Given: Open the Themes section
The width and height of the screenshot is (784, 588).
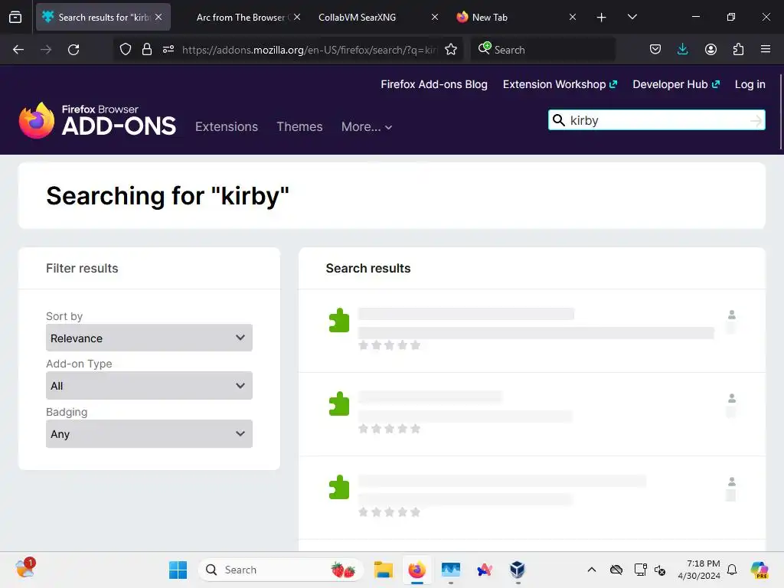Looking at the screenshot, I should 299,126.
